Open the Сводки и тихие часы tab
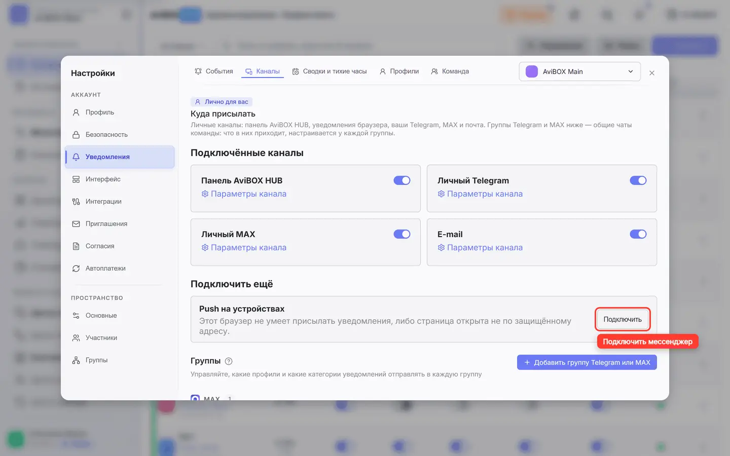The height and width of the screenshot is (456, 730). pyautogui.click(x=330, y=71)
